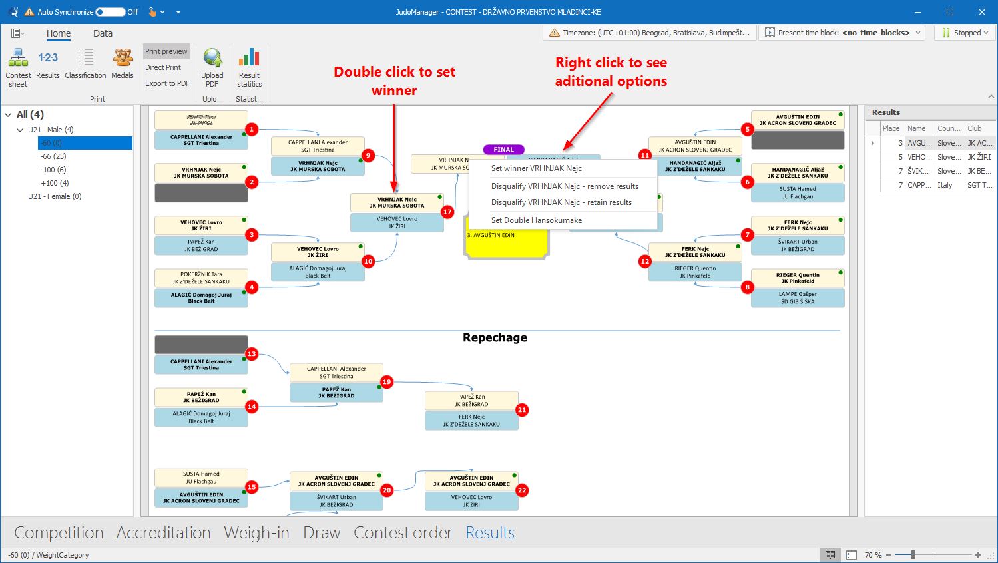The image size is (998, 563).
Task: Select VEHOVEC Lovro box in match 17
Action: pos(397,222)
